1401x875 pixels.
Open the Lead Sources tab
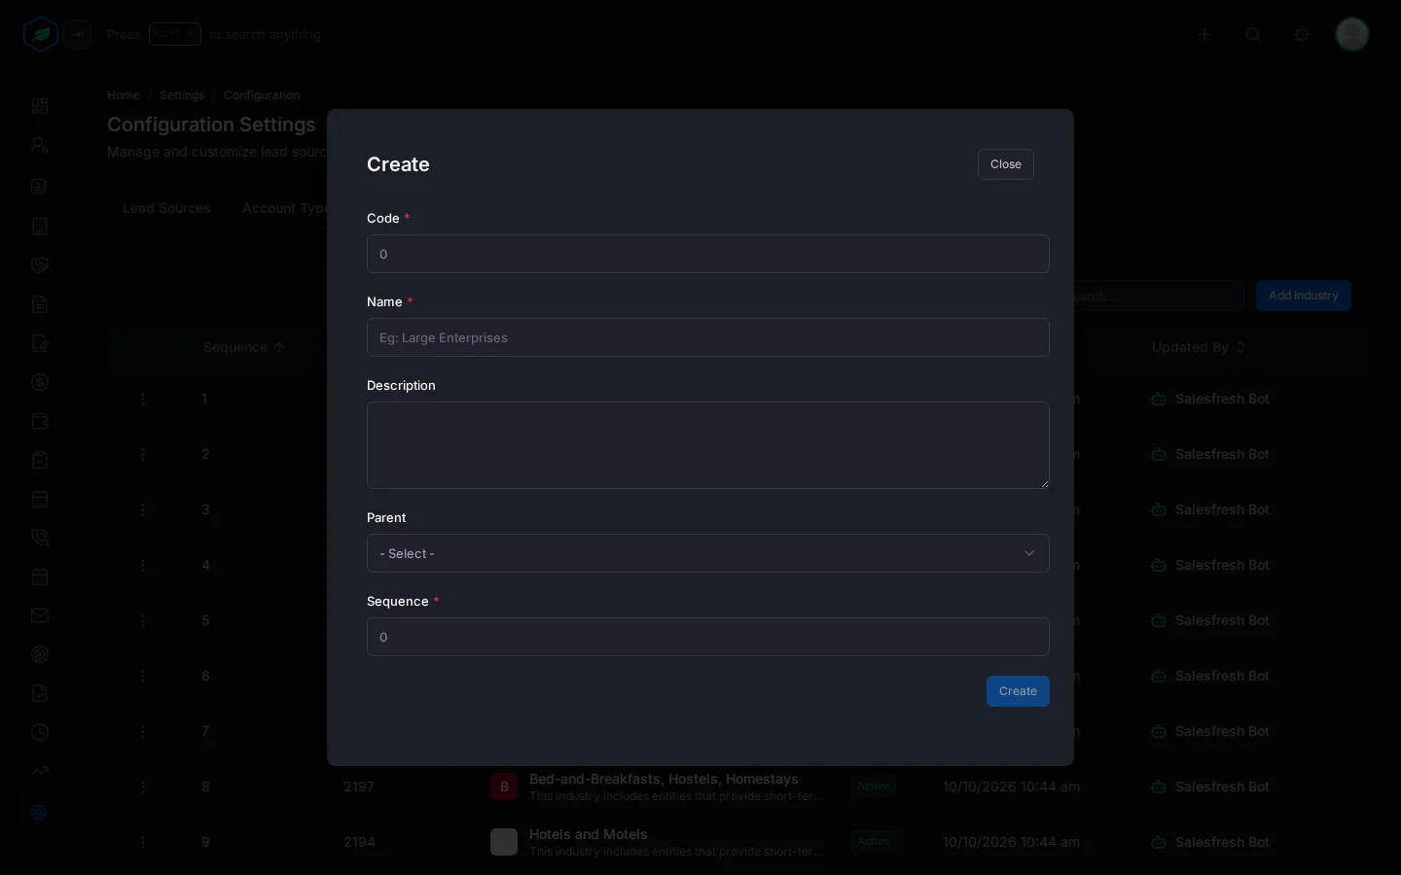(166, 208)
